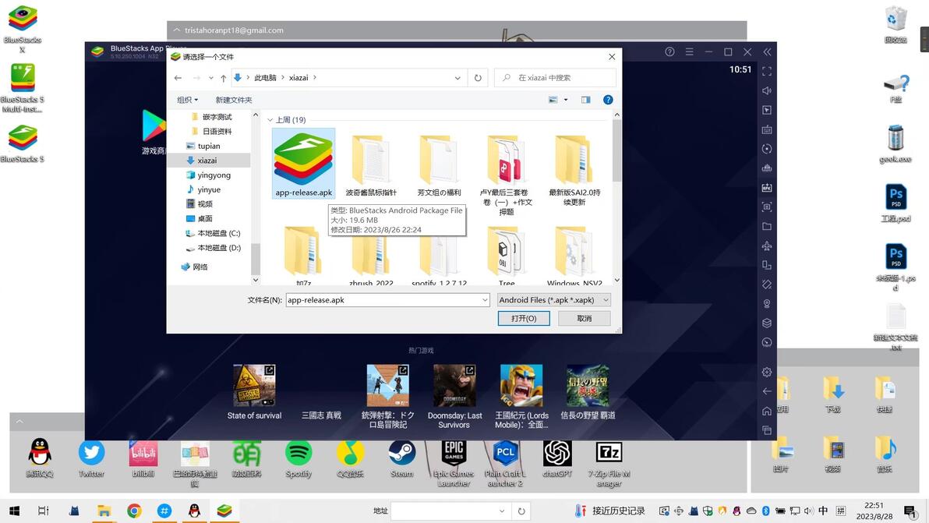Toggle the preview pane icon
This screenshot has width=929, height=523.
(585, 100)
